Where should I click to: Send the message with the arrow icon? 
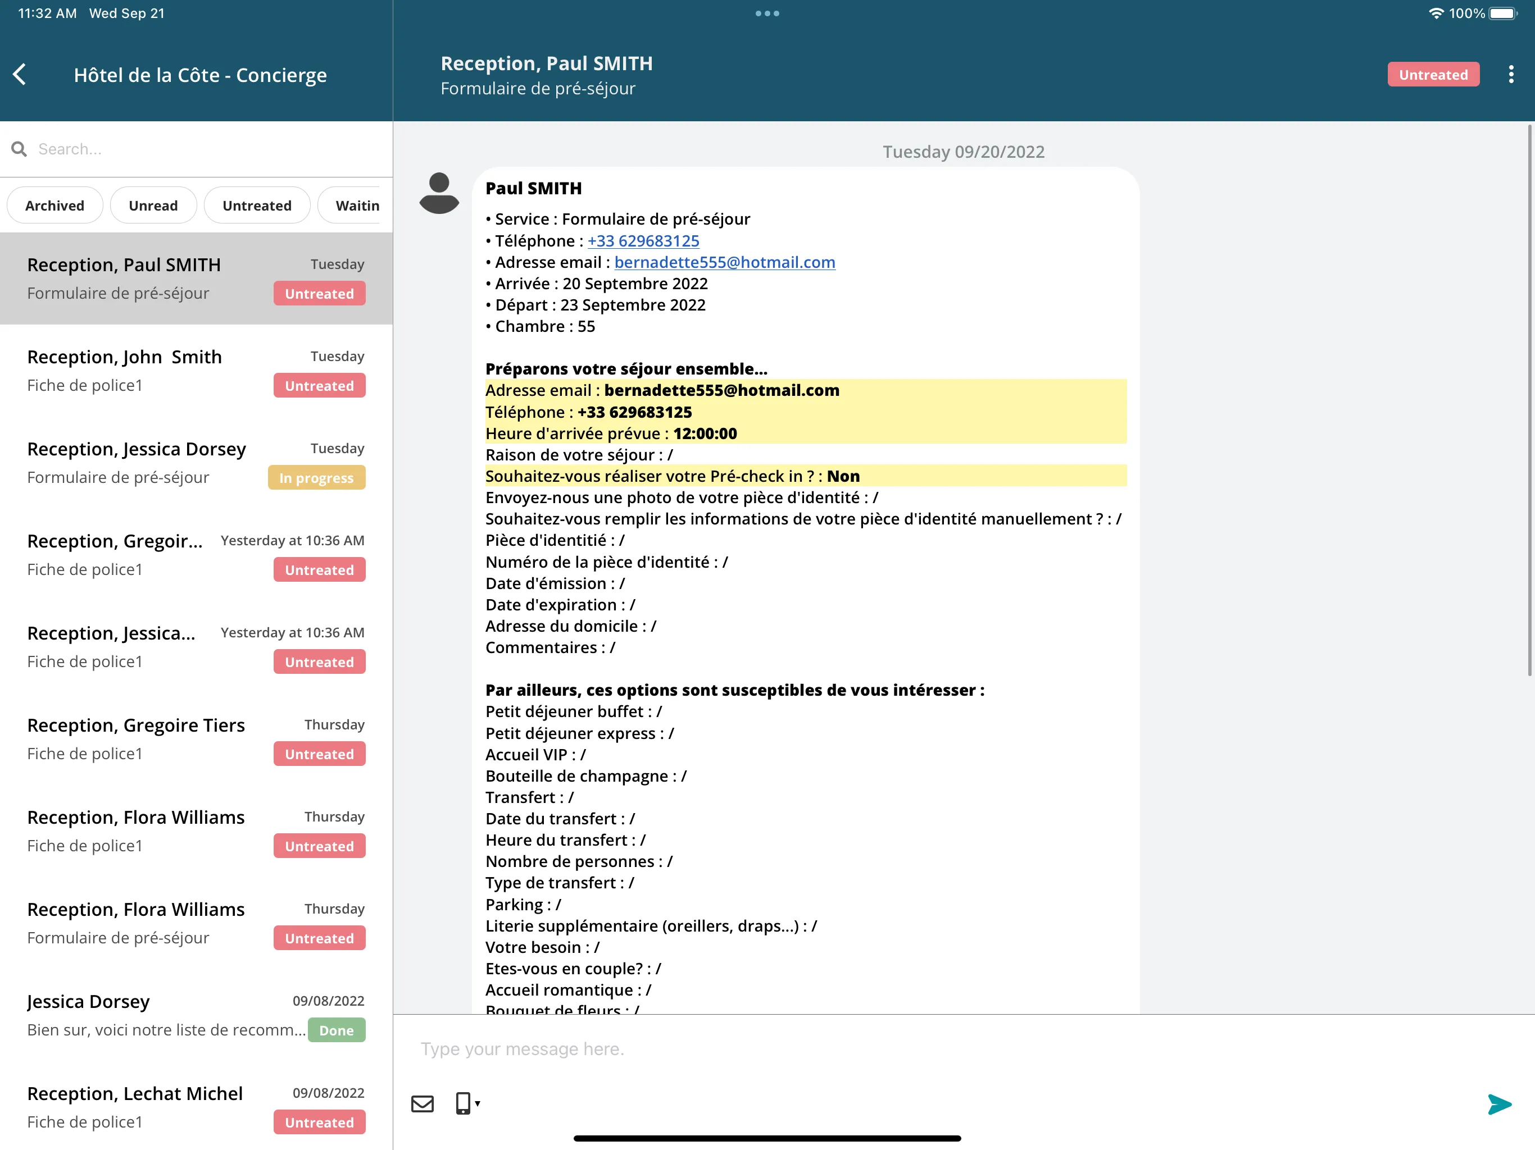pyautogui.click(x=1499, y=1103)
